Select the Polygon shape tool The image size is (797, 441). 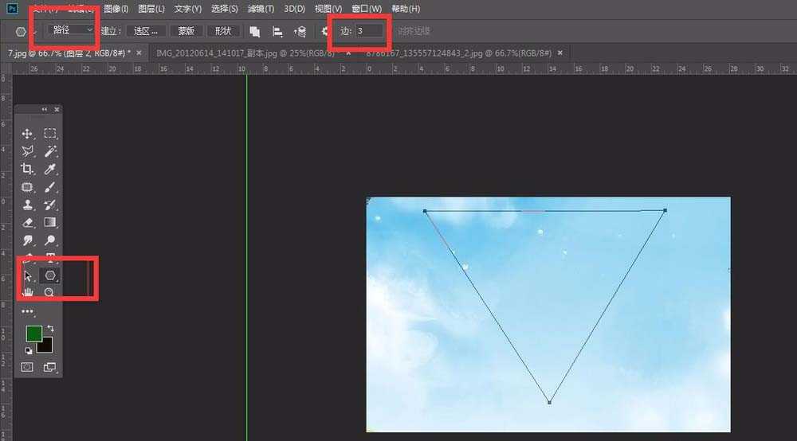click(x=50, y=275)
